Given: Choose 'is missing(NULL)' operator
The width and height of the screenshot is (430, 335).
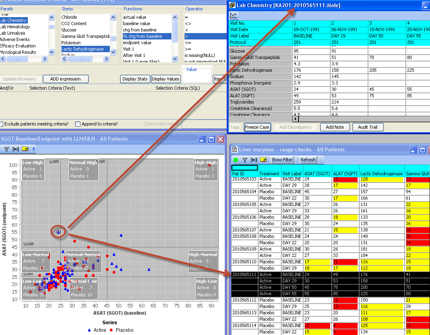Looking at the screenshot, I should coord(200,55).
